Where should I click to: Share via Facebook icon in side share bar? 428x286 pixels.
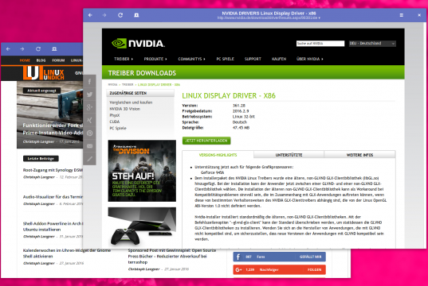(x=89, y=81)
